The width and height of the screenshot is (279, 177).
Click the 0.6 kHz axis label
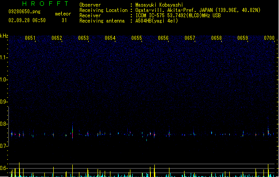point(4,168)
